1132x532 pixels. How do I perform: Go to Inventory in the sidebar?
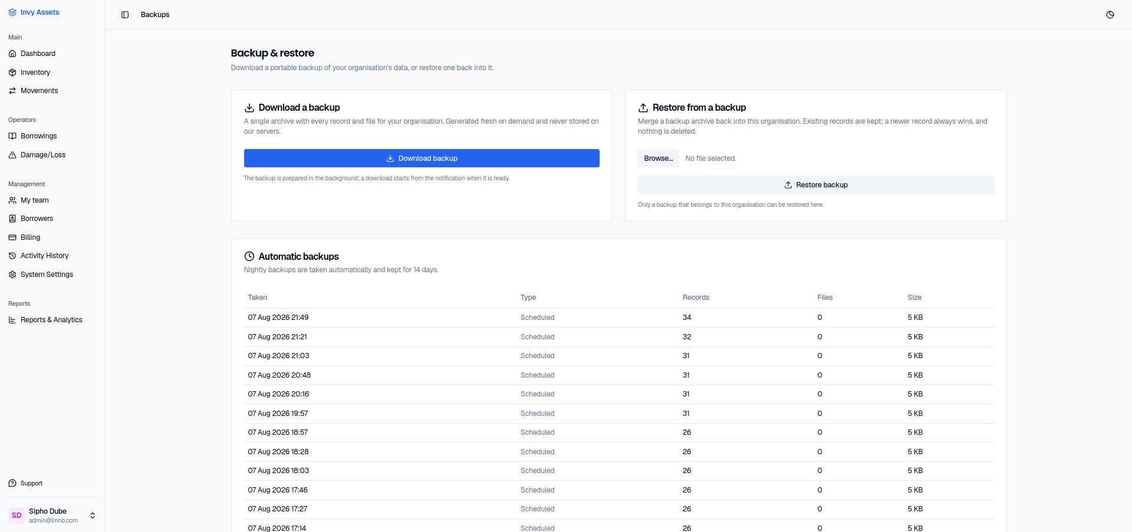52,72
